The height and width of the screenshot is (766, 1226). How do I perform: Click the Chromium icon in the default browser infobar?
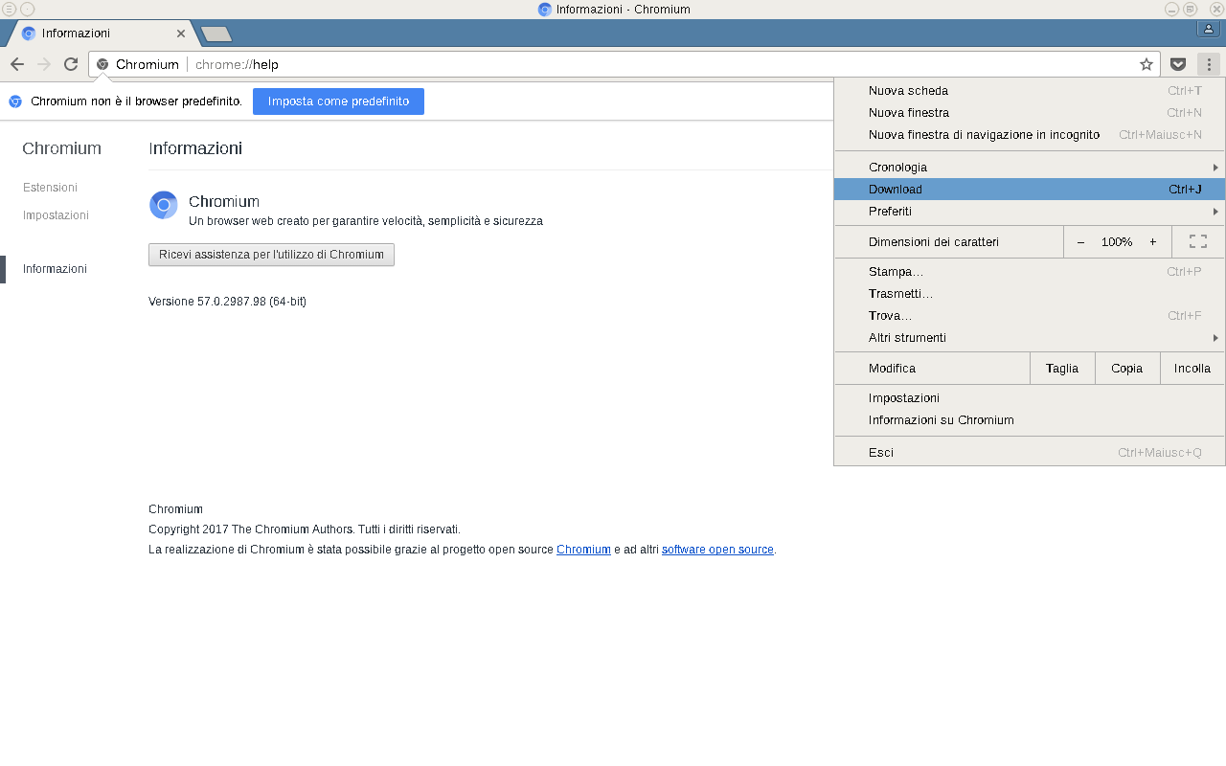point(15,101)
